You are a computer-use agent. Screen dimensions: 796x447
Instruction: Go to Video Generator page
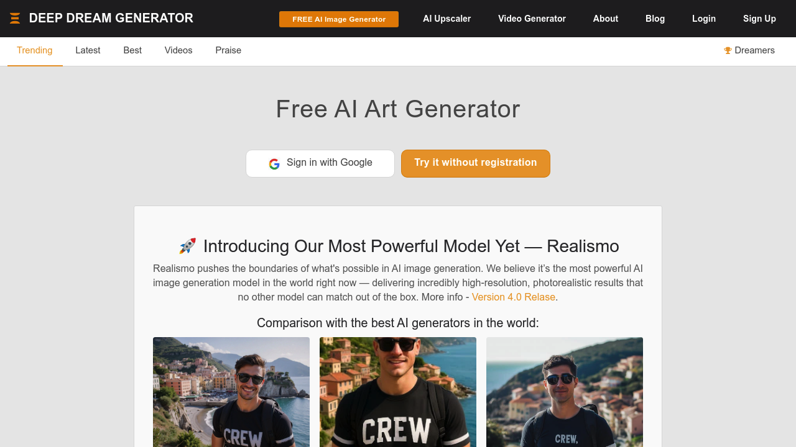(532, 19)
